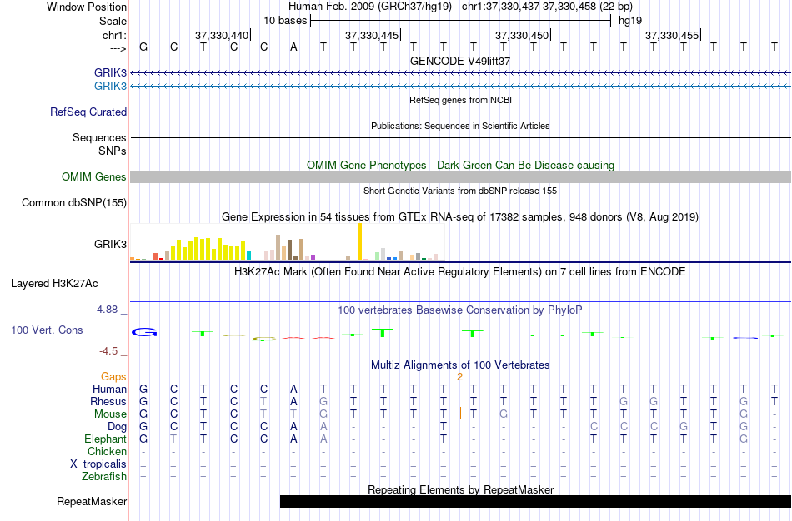
Task: Click the Sequences publications track label
Action: tap(99, 137)
